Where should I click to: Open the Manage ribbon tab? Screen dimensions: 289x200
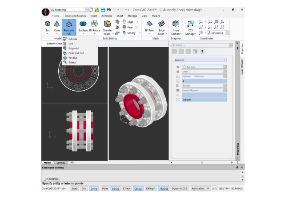(x=132, y=16)
